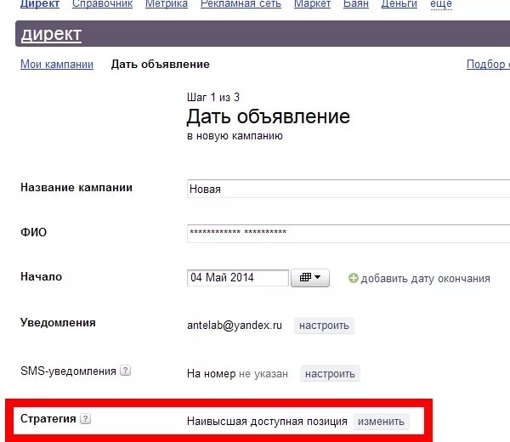Click изменить to change strategy
Viewport: 510px width, 442px height.
click(381, 422)
